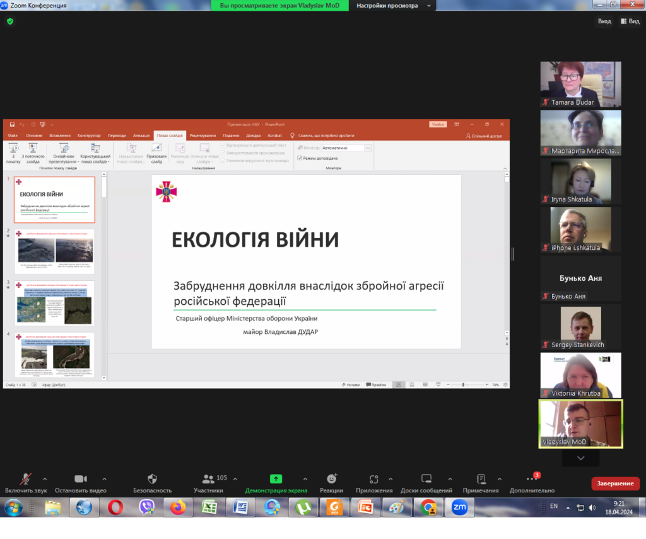Open the Примечания notes icon

click(481, 479)
